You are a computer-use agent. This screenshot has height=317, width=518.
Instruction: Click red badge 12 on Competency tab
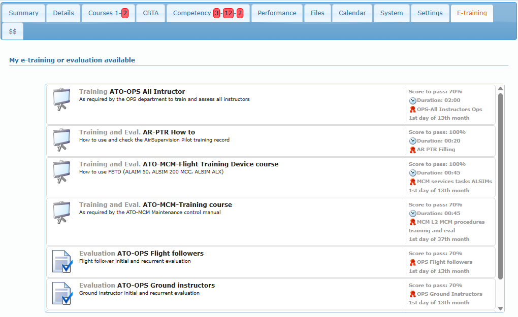click(x=229, y=13)
